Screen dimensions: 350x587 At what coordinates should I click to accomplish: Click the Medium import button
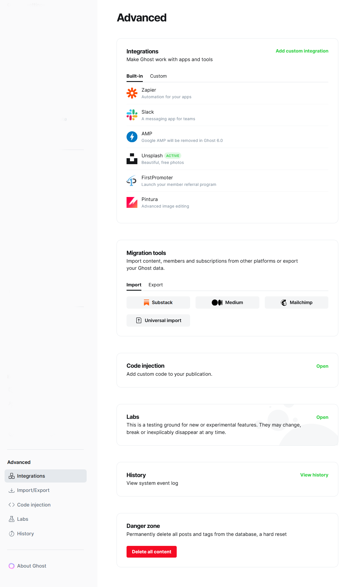[227, 303]
